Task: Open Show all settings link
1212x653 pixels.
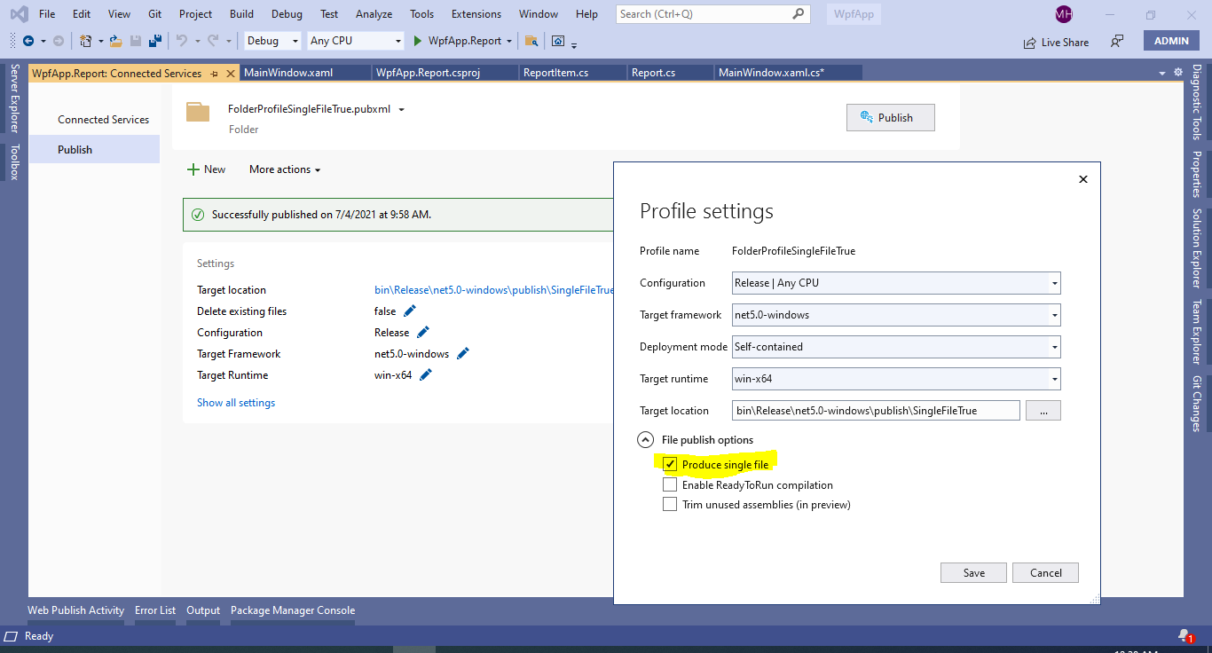Action: pyautogui.click(x=235, y=402)
